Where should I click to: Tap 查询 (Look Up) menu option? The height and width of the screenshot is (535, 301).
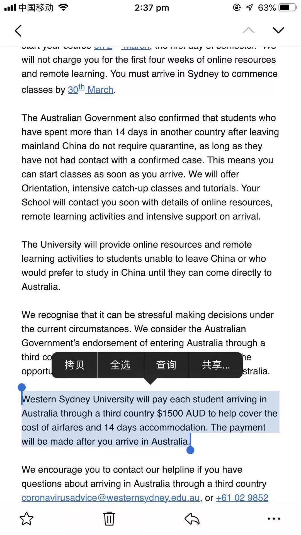coord(166,365)
